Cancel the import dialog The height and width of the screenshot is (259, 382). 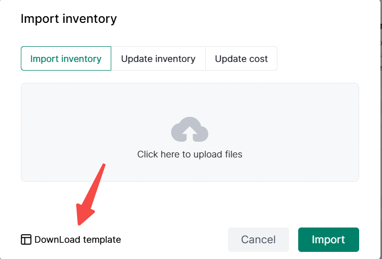pos(258,240)
